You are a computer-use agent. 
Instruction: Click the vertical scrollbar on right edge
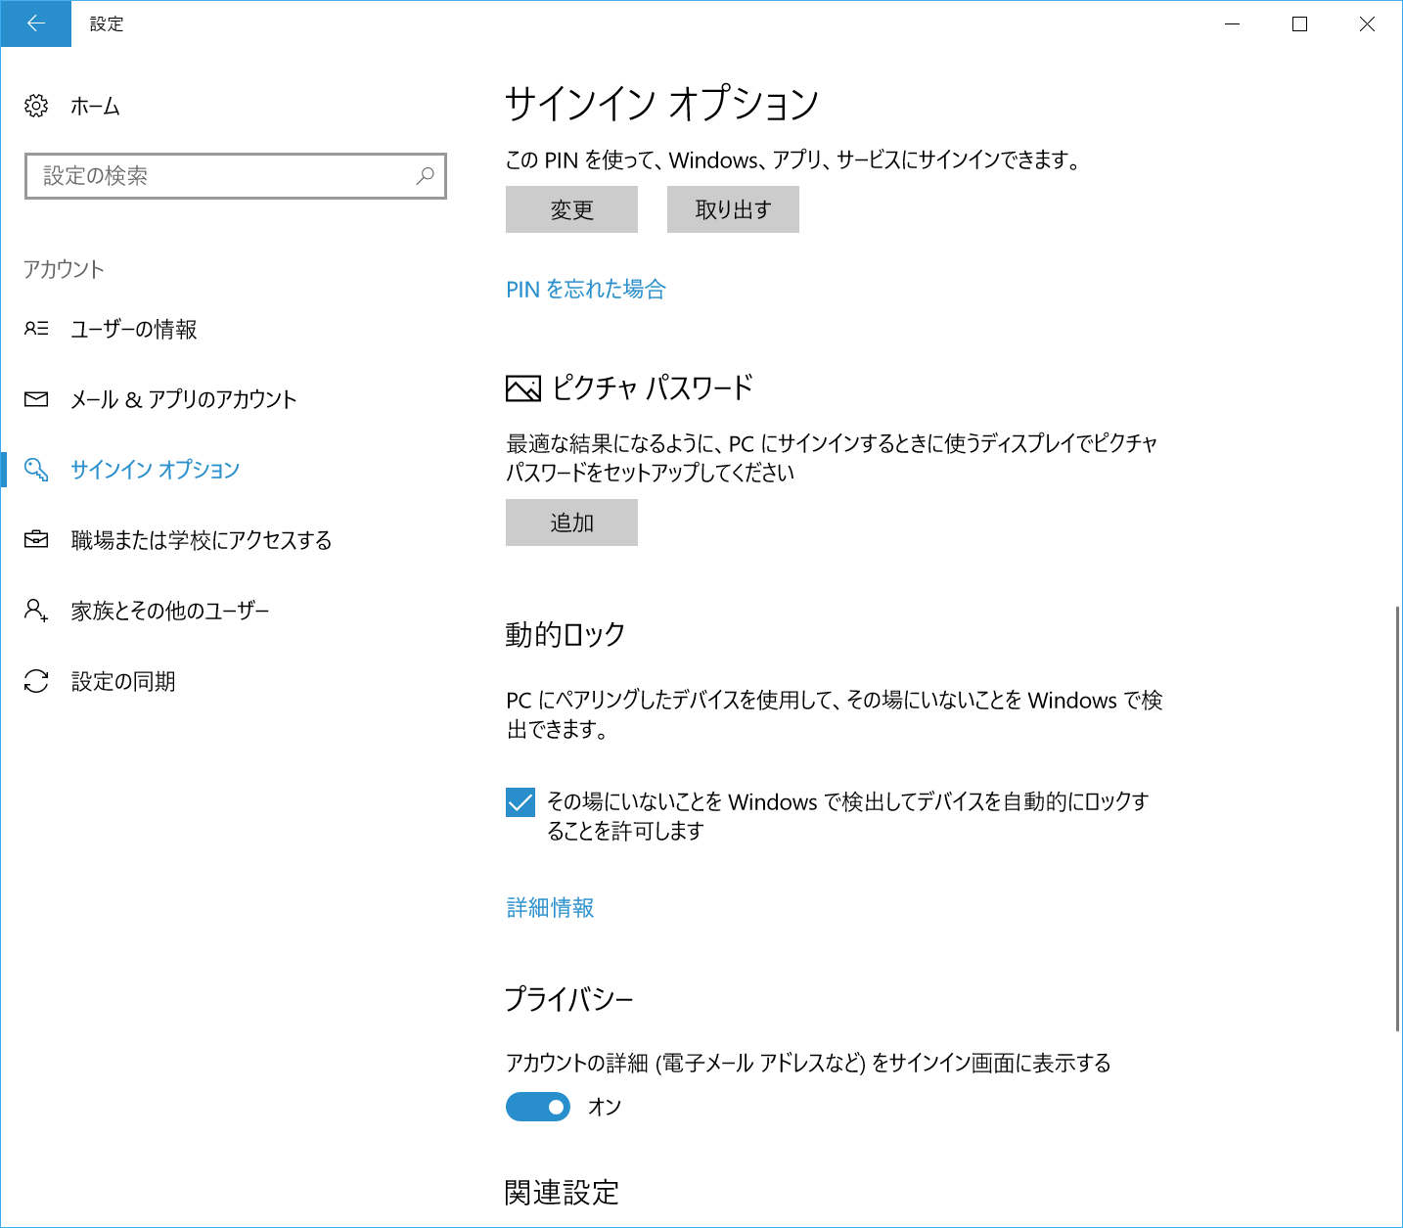[x=1397, y=817]
